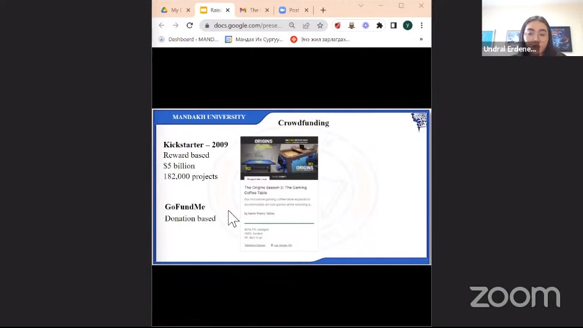Open the purple gear extension icon
Viewport: 583px width, 328px height.
pyautogui.click(x=366, y=25)
